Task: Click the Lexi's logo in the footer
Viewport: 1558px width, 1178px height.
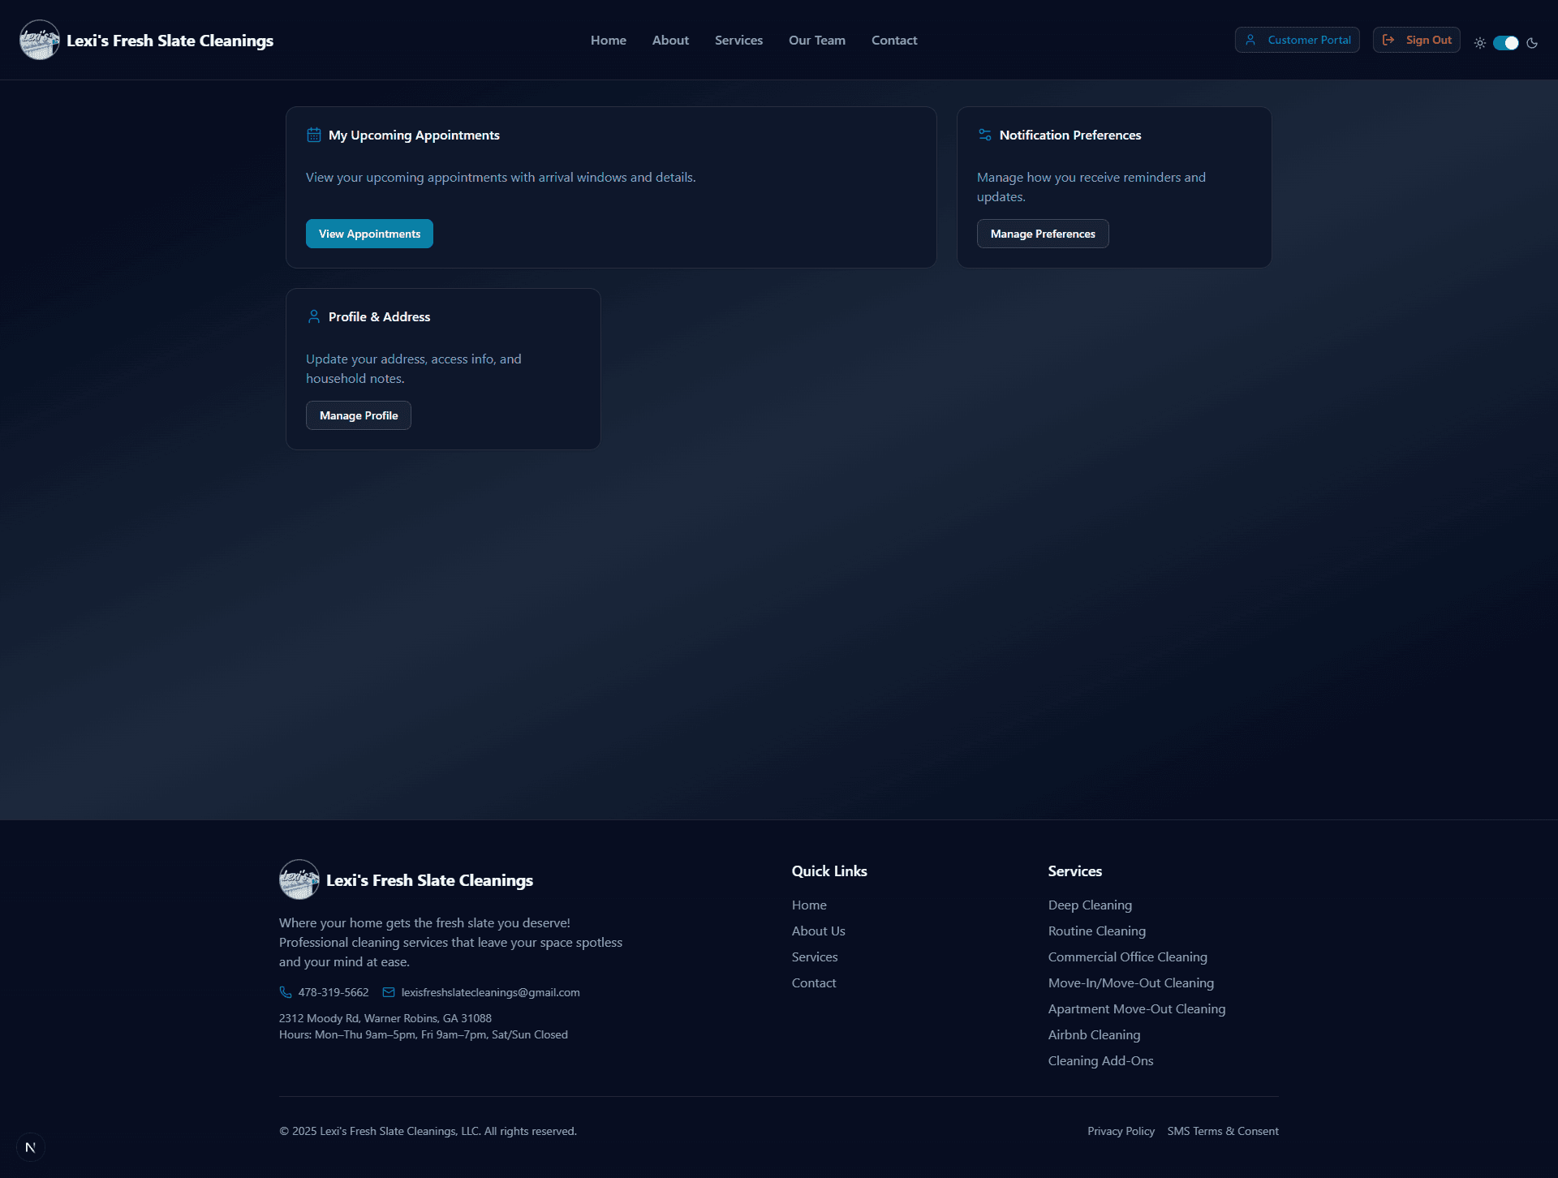Action: pyautogui.click(x=299, y=879)
